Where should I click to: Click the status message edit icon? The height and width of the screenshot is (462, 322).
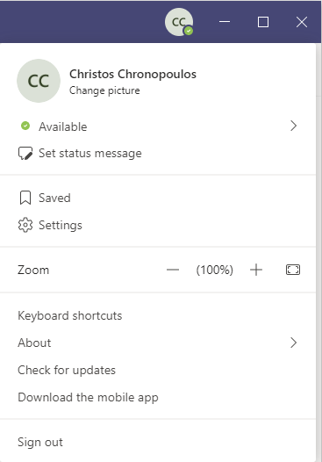[x=25, y=154]
